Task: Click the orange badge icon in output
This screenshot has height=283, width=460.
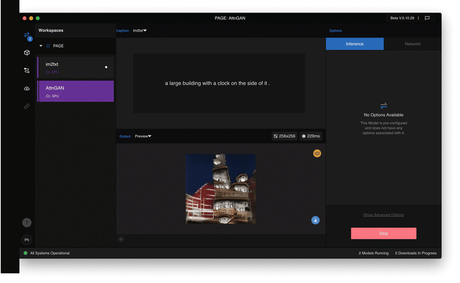Action: (x=317, y=153)
